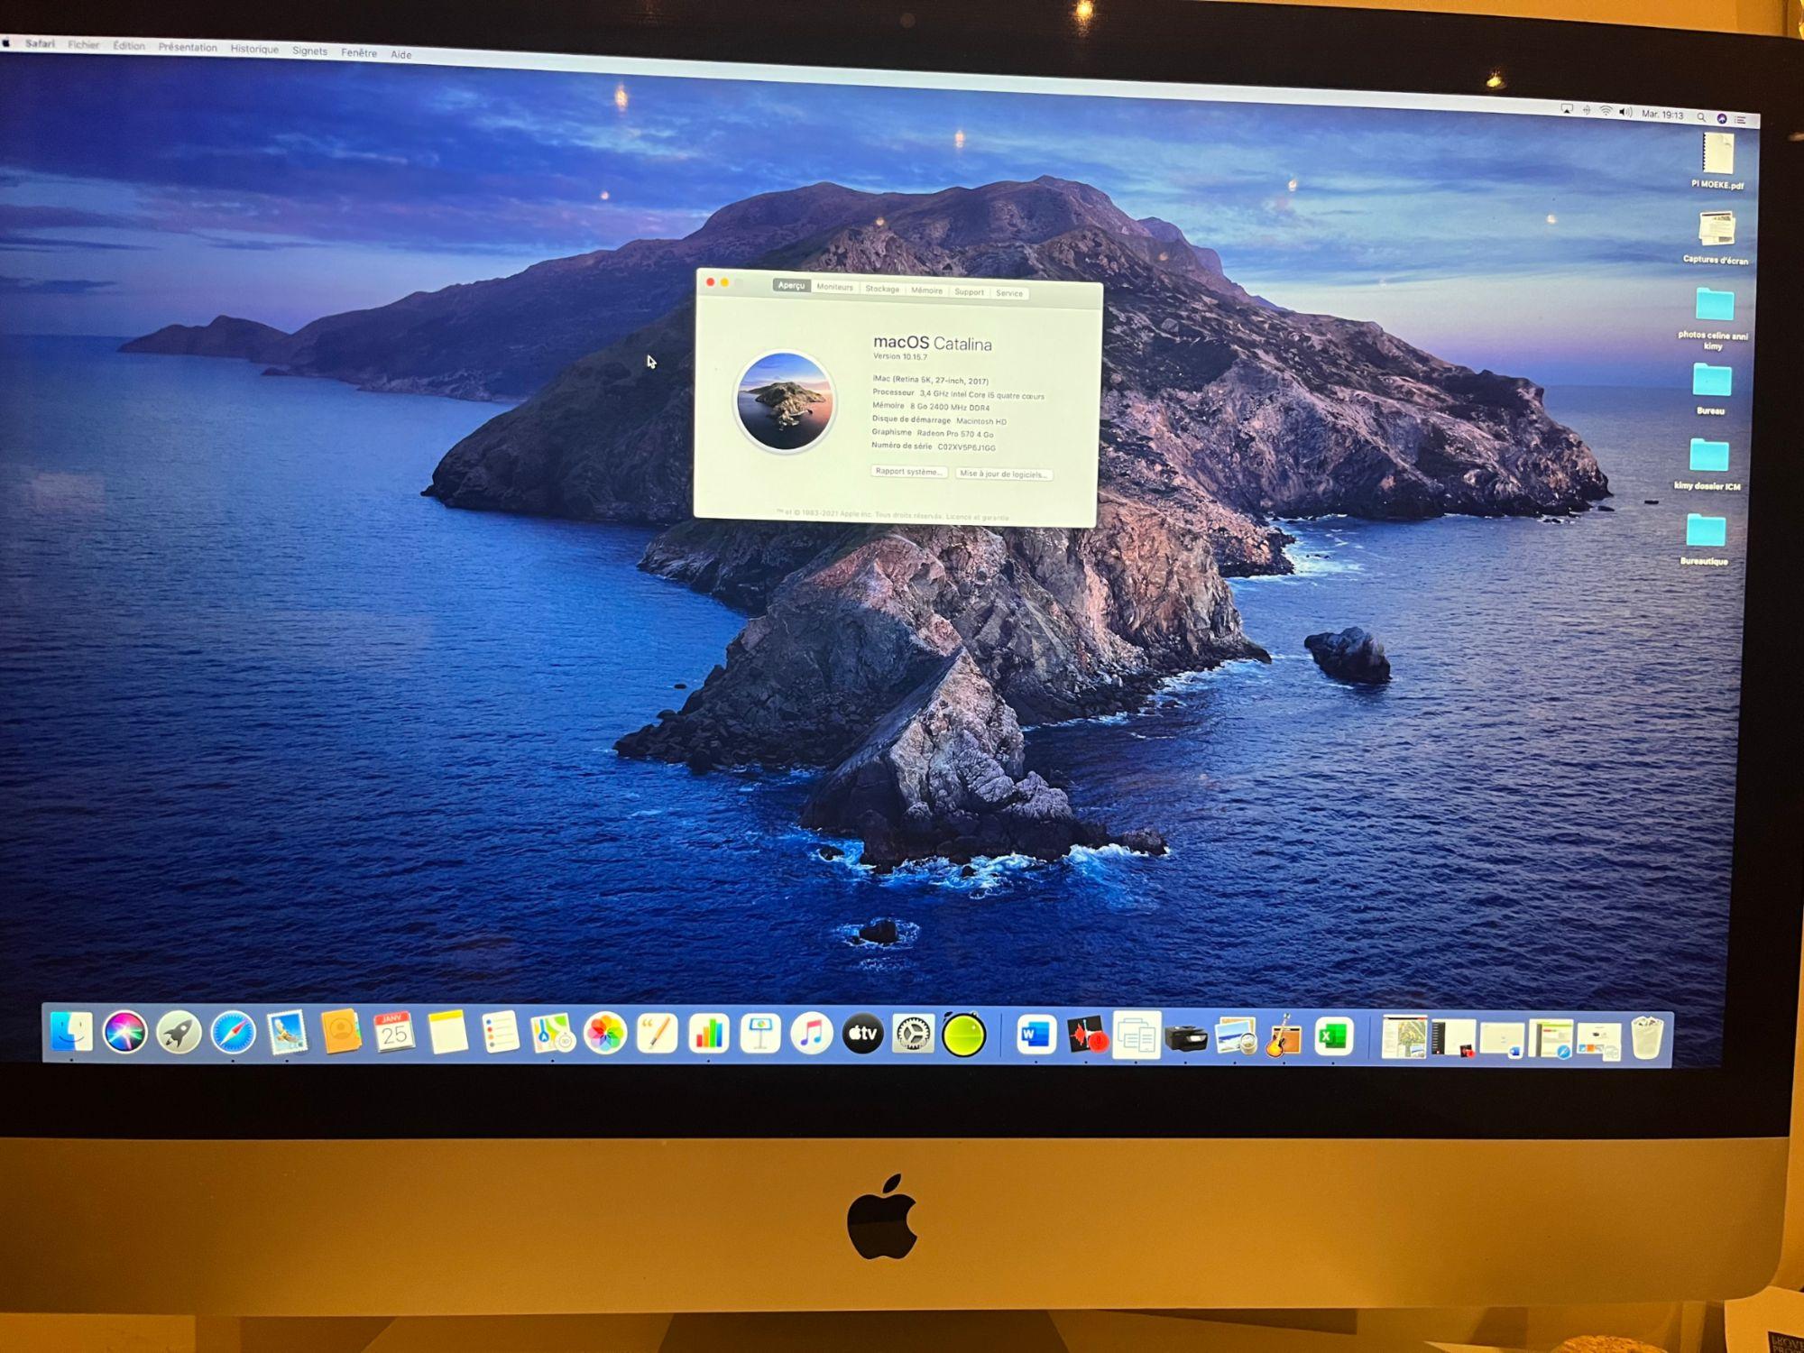
Task: Open Microsoft Excel in the Dock
Action: (x=1332, y=1037)
